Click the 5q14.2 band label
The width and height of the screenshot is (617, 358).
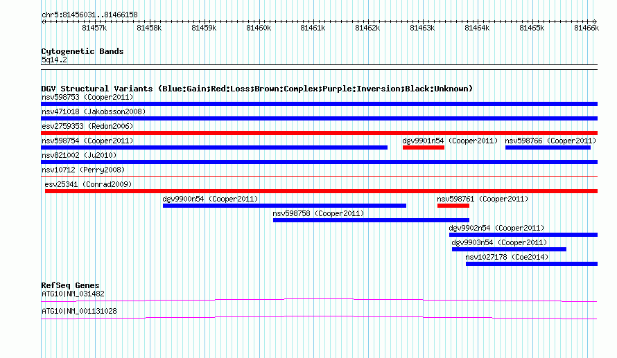[54, 60]
